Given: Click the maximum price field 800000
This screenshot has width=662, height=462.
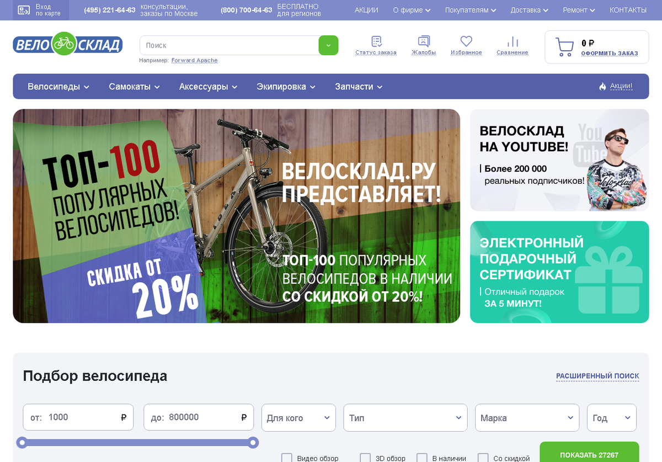Looking at the screenshot, I should [199, 417].
